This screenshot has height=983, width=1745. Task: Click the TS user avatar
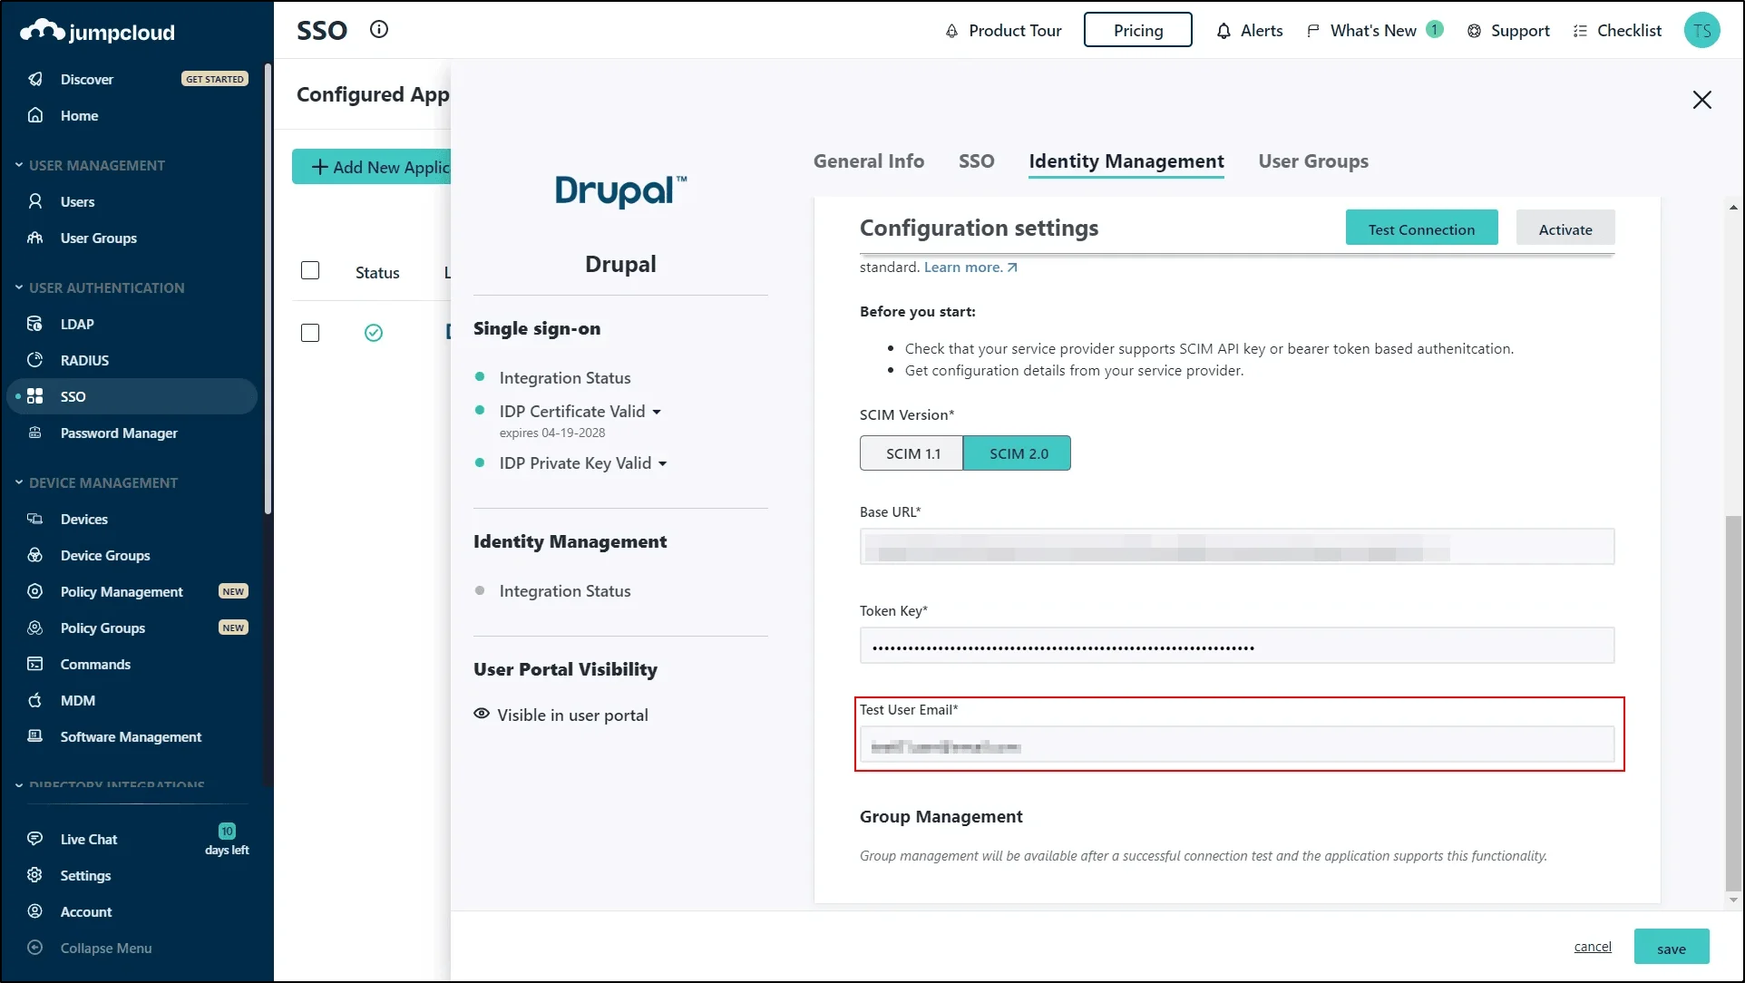[x=1702, y=30]
